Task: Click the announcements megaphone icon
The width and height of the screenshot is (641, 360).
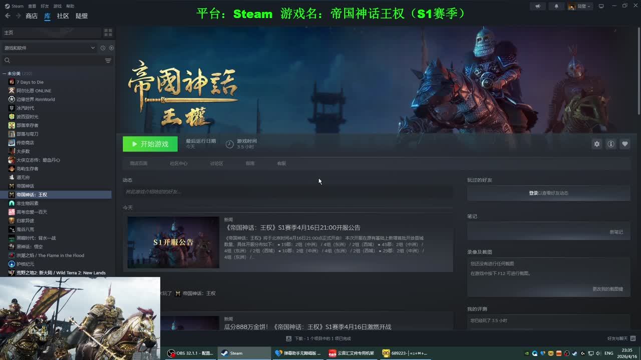Action: 538,6
